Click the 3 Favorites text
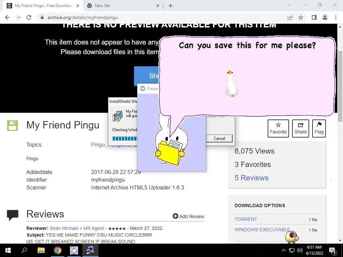 [253, 164]
